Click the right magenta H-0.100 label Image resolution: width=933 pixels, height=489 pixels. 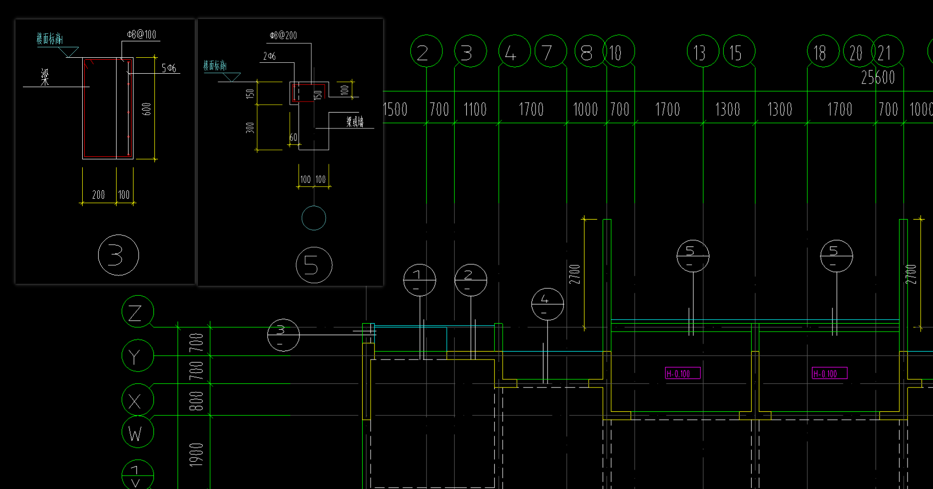829,373
